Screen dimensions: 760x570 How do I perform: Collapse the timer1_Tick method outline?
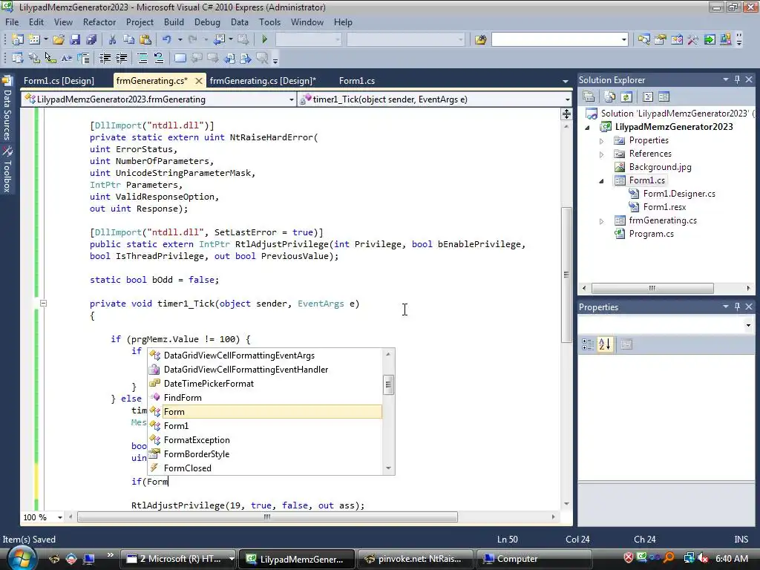tap(43, 304)
